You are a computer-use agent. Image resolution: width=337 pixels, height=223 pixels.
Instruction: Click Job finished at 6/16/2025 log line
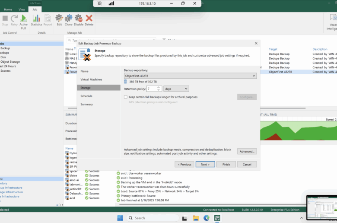145,200
